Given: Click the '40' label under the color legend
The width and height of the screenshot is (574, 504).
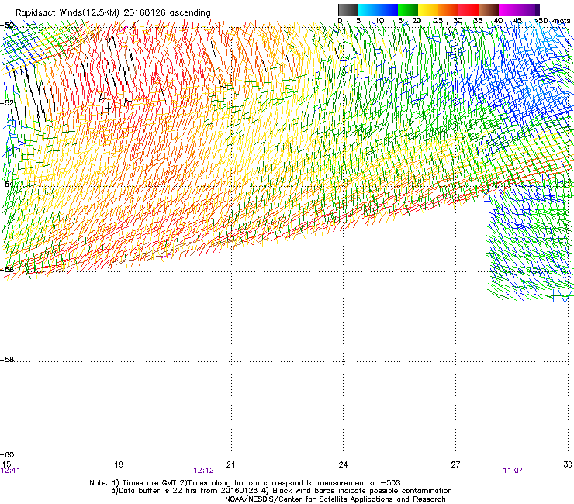Looking at the screenshot, I should pos(498,21).
